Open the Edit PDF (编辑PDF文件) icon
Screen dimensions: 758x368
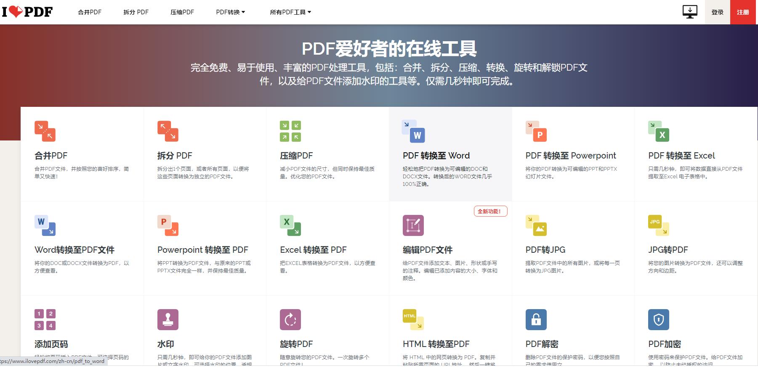(x=413, y=225)
